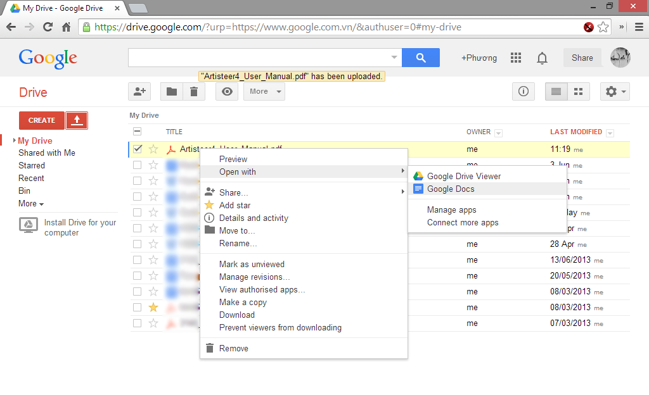Open the settings gear menu
649x395 pixels.
coord(615,91)
